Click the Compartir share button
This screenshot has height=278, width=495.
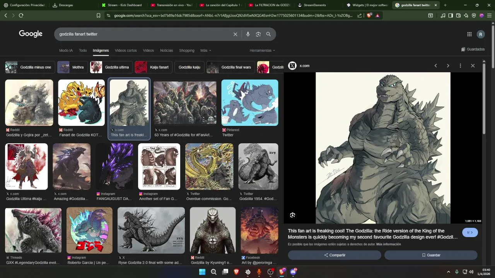(335, 255)
